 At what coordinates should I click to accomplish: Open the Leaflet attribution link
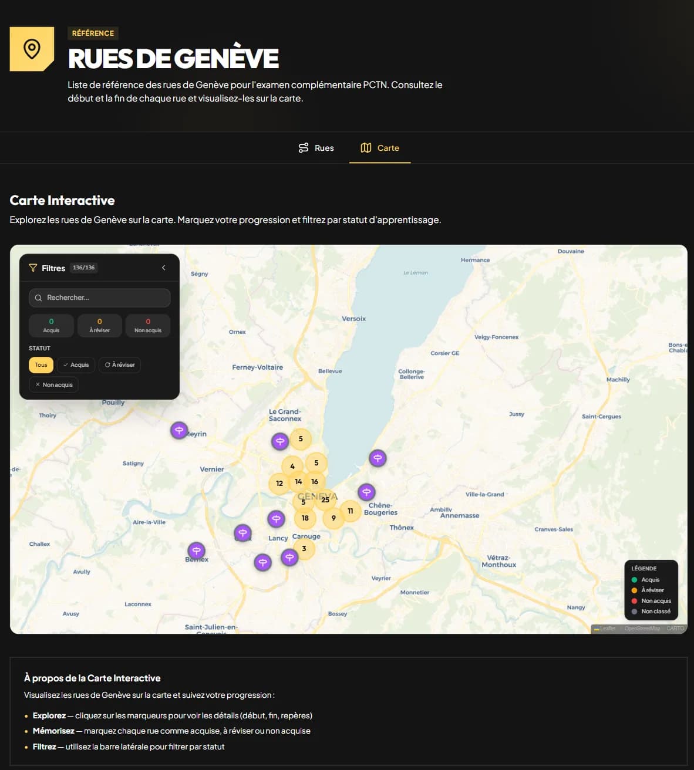click(x=605, y=629)
